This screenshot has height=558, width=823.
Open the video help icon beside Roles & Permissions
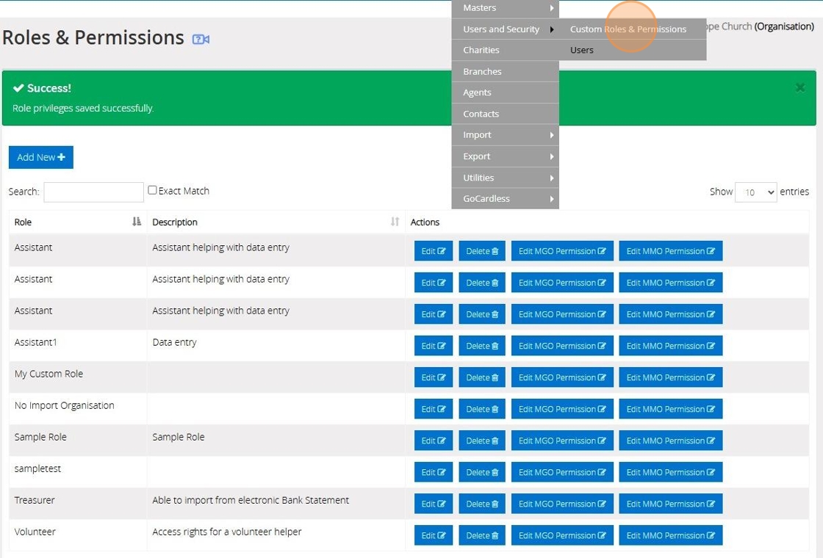[201, 40]
